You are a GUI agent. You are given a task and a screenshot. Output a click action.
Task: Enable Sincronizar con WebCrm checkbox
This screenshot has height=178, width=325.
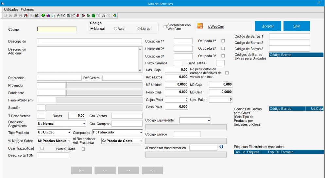pyautogui.click(x=165, y=27)
